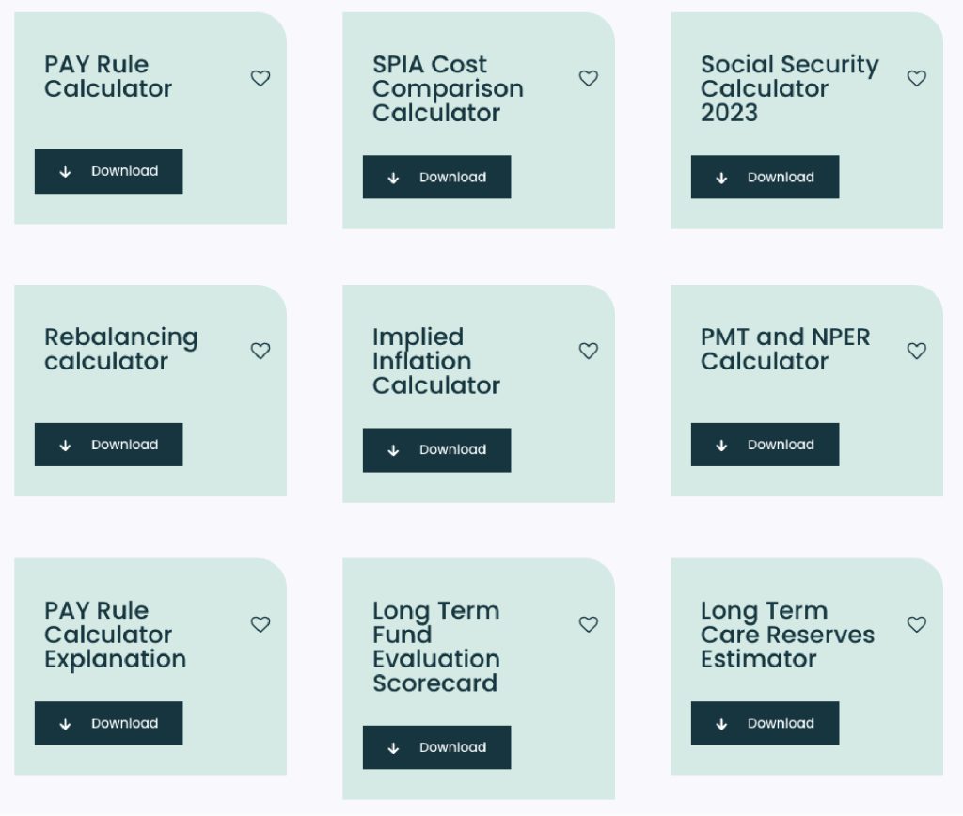Download Social Security Calculator 2023
963x816 pixels.
[x=765, y=177]
